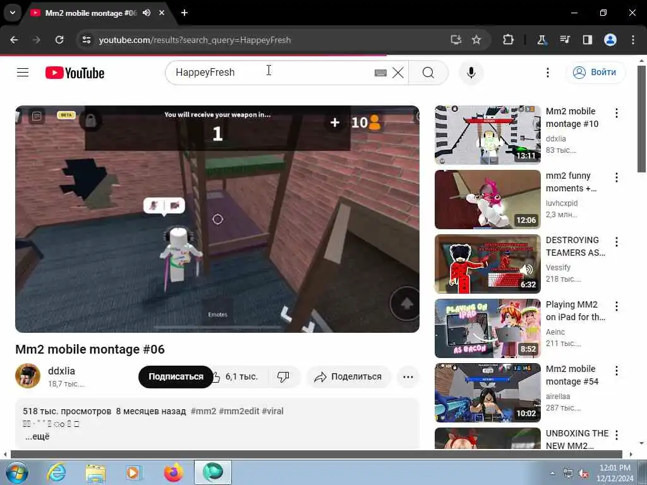Click the vertical page scrollbar thumb
Screen dimensions: 647x485
click(641, 119)
